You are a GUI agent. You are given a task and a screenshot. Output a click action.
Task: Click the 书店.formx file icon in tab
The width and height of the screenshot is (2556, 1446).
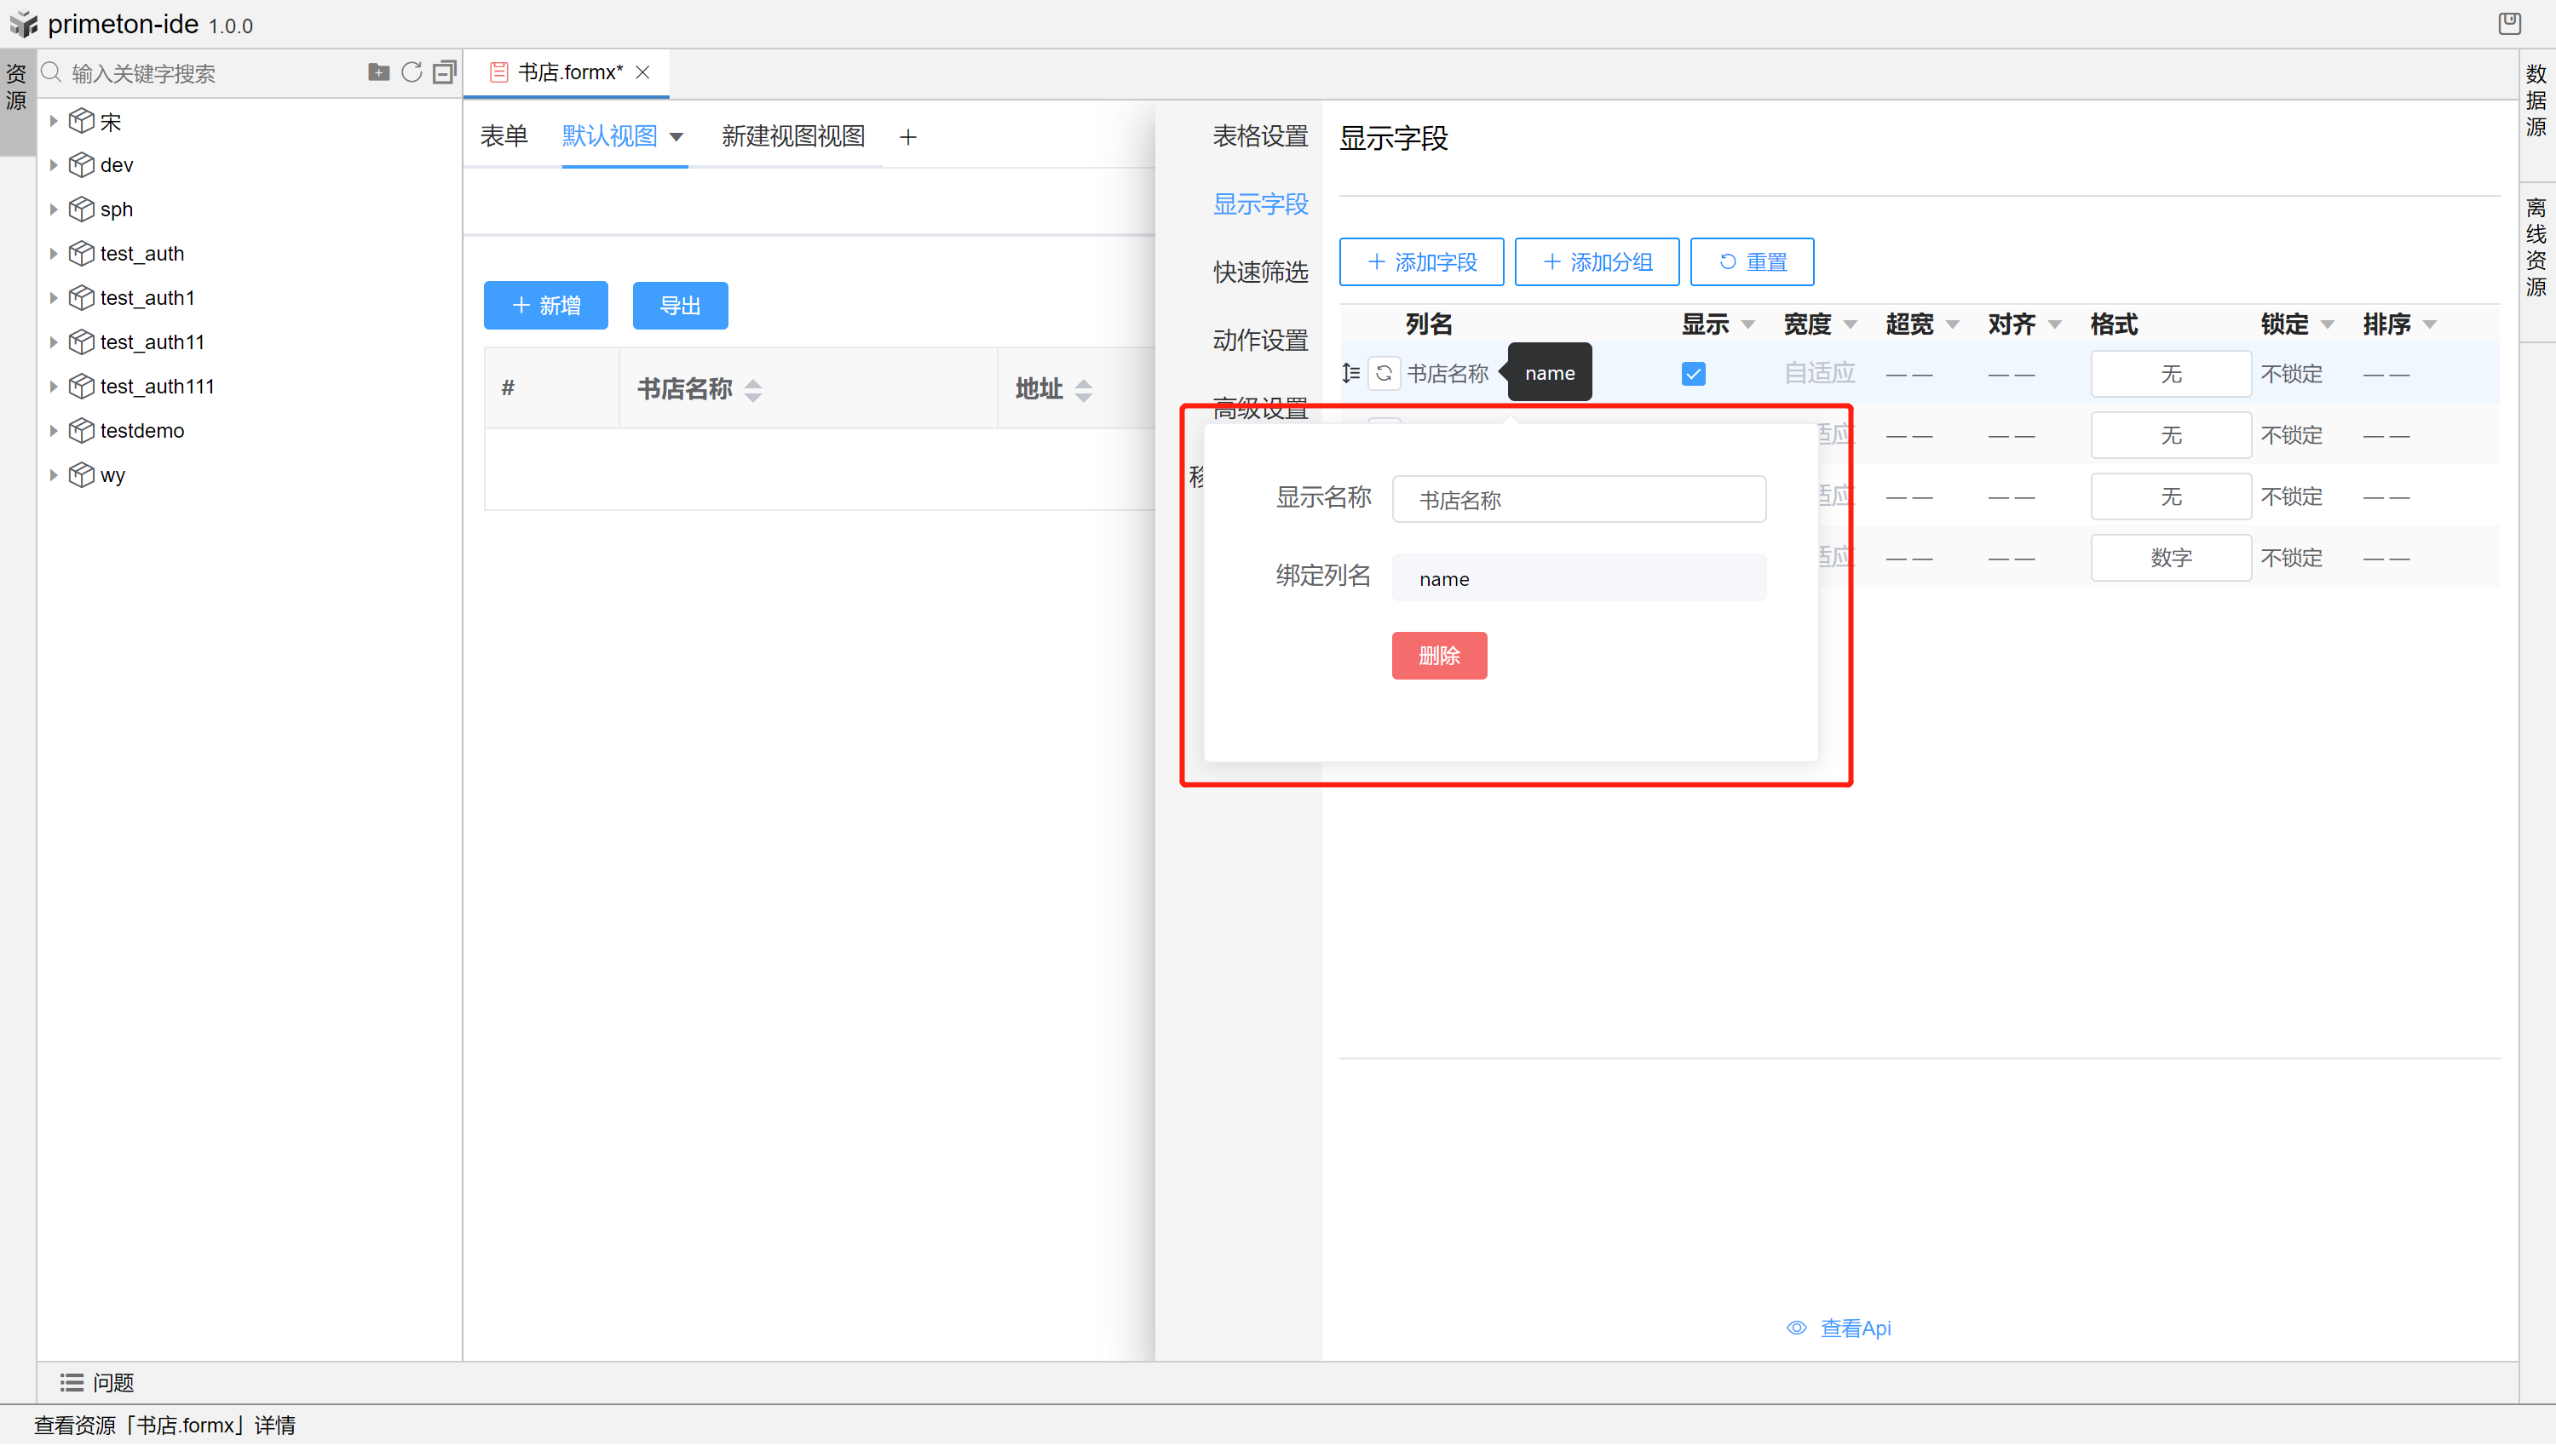(498, 72)
